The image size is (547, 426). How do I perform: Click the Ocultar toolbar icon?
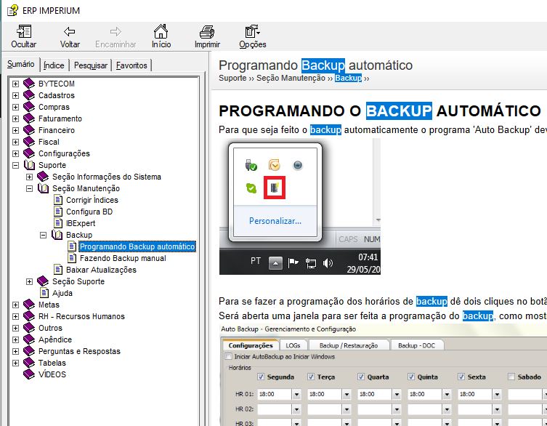point(23,32)
